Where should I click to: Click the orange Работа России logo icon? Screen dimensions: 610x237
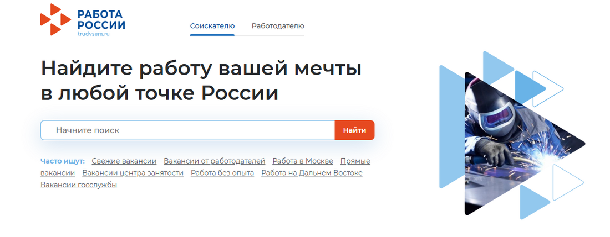click(55, 19)
